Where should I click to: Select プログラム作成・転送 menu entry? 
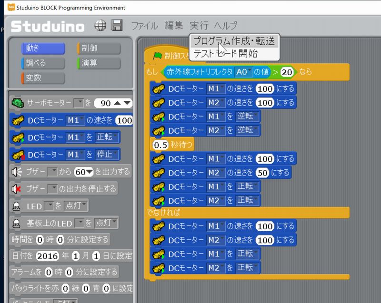(x=234, y=41)
